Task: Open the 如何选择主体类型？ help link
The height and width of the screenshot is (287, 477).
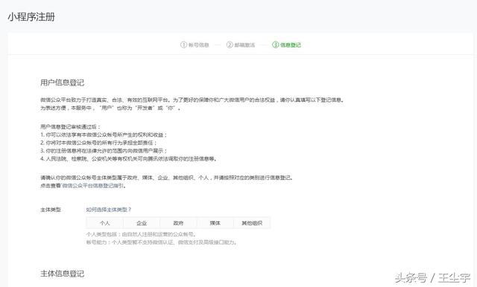Action: [x=109, y=210]
